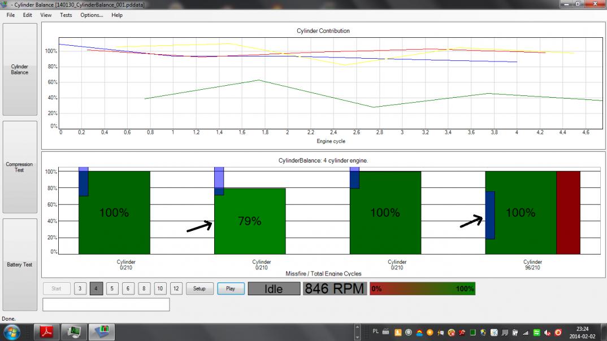This screenshot has width=607, height=341.
Task: Switch to the Cylinder Balance side tab
Action: click(x=20, y=69)
